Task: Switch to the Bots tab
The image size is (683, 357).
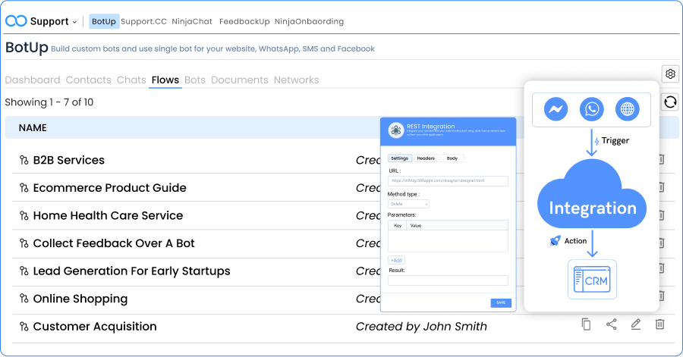Action: (x=195, y=80)
